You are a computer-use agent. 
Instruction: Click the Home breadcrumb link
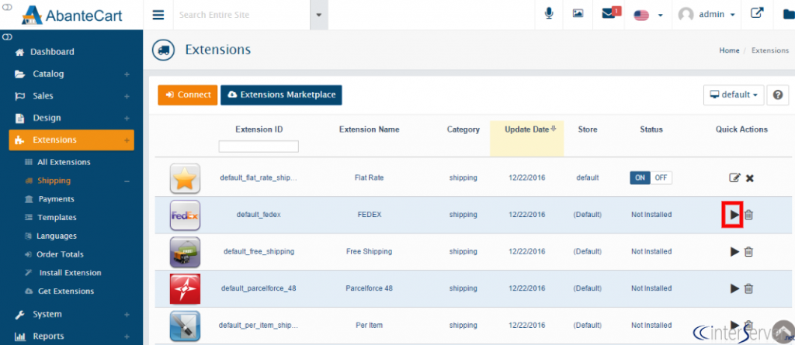coord(729,50)
